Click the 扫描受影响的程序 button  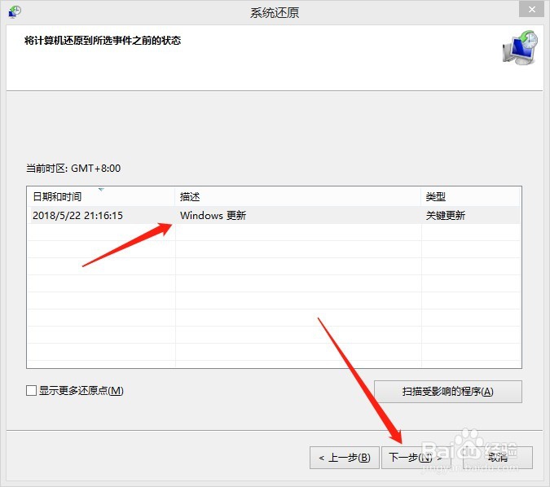[x=448, y=391]
